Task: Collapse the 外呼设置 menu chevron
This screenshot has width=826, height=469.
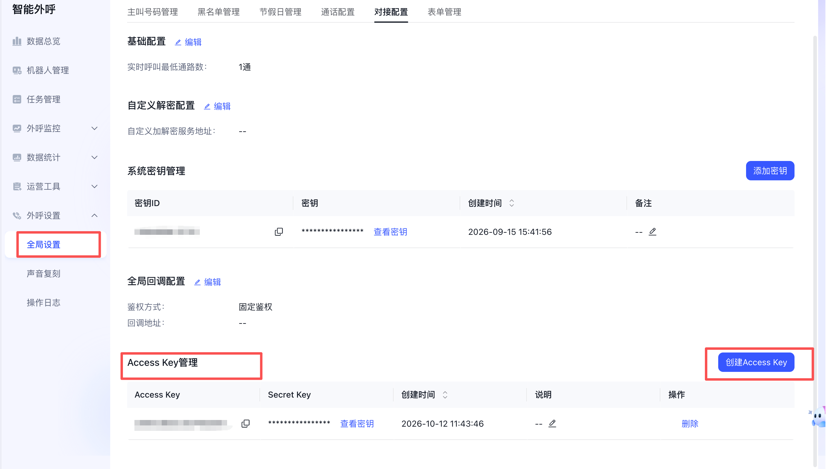Action: (x=94, y=215)
